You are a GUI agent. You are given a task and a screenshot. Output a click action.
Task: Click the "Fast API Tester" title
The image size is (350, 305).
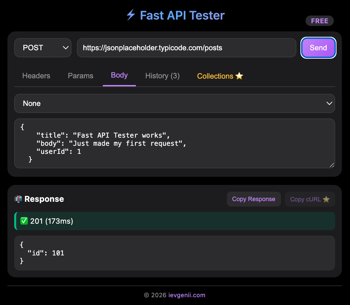point(182,16)
